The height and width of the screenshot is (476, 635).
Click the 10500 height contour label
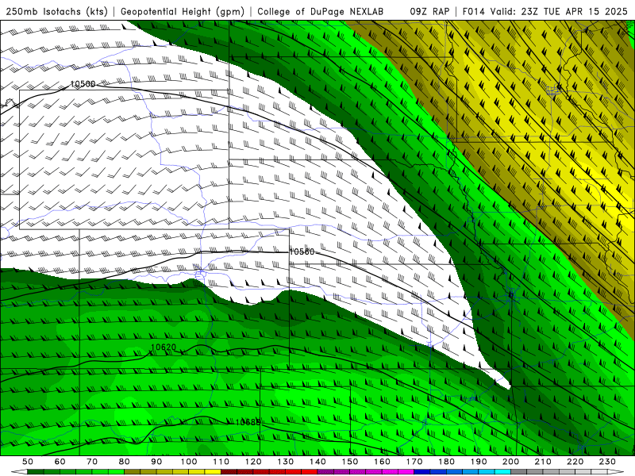[83, 84]
